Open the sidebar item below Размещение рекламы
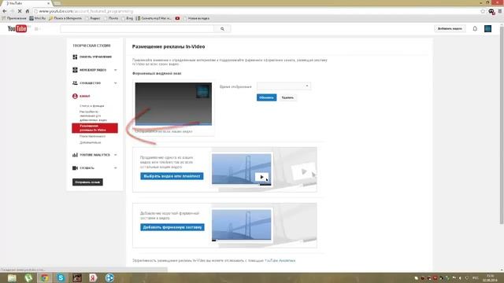504x283 pixels. (93, 136)
